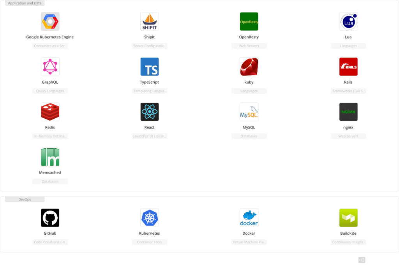Click the 'Code Collaboration...' tag
Screen dimensions: 399x267
coord(50,242)
